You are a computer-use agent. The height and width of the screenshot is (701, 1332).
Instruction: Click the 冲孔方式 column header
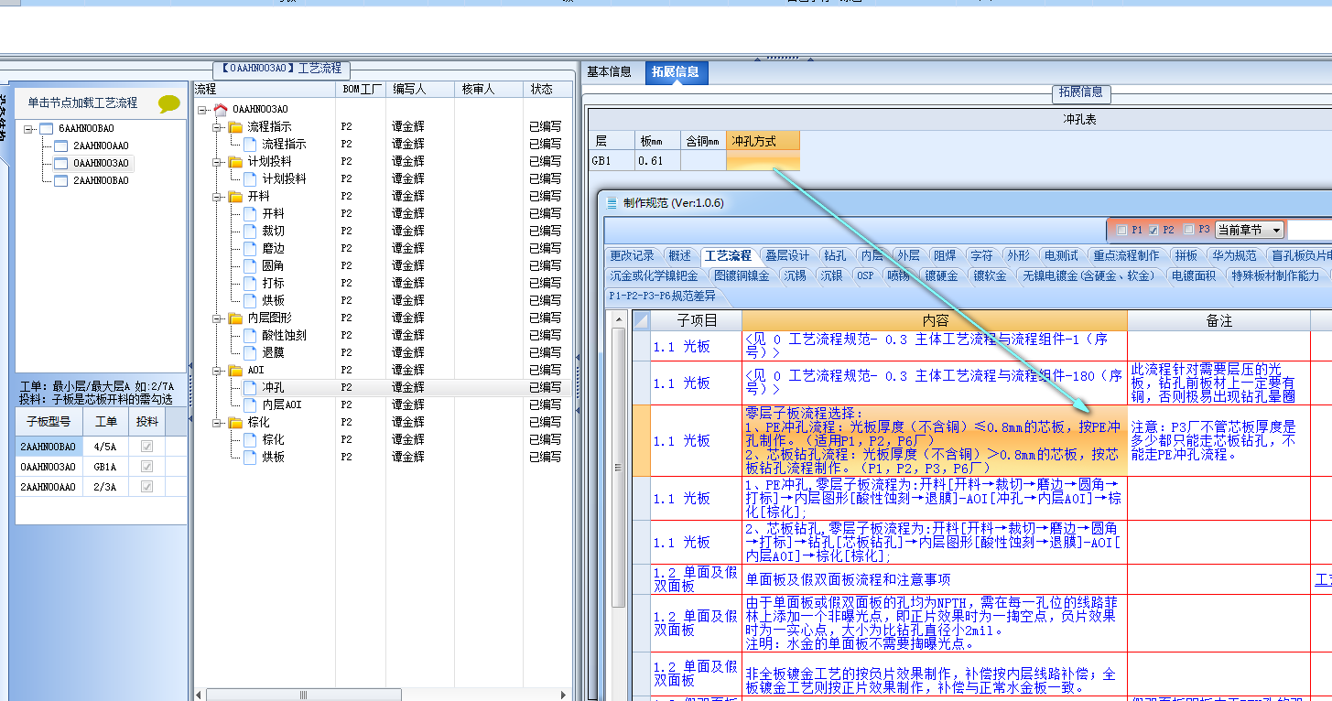763,141
